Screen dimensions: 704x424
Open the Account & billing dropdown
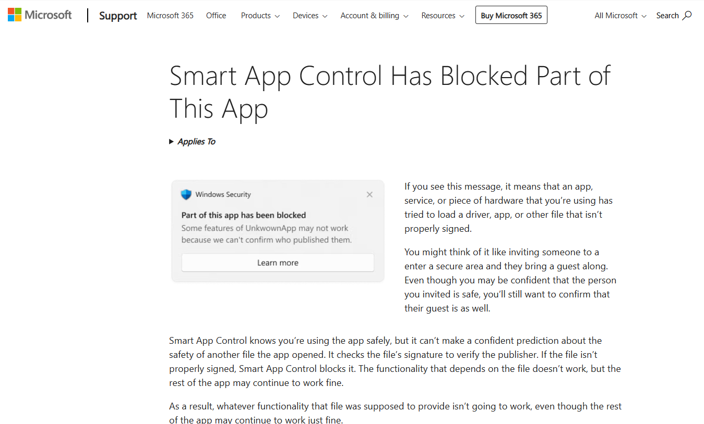click(374, 16)
